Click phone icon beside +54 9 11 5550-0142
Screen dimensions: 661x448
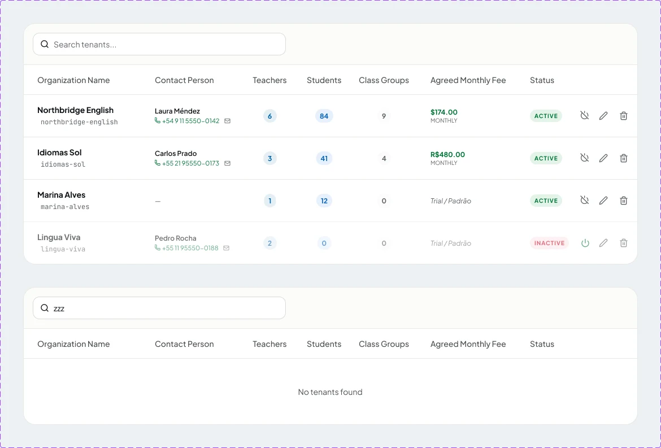pos(157,120)
